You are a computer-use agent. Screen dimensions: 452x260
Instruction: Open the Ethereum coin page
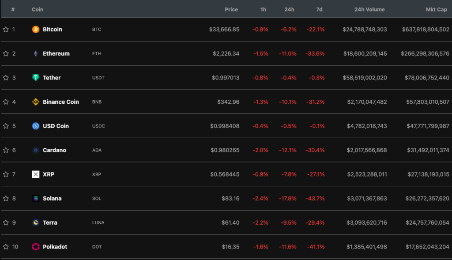[x=56, y=53]
